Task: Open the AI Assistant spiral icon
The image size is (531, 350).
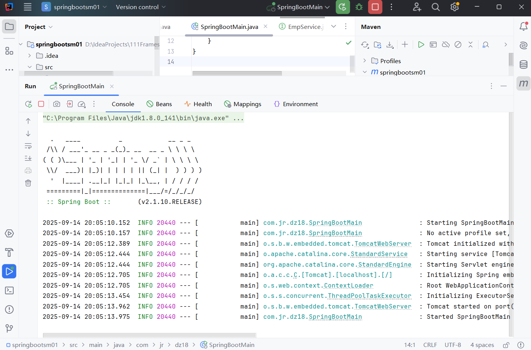Action: coord(523,45)
